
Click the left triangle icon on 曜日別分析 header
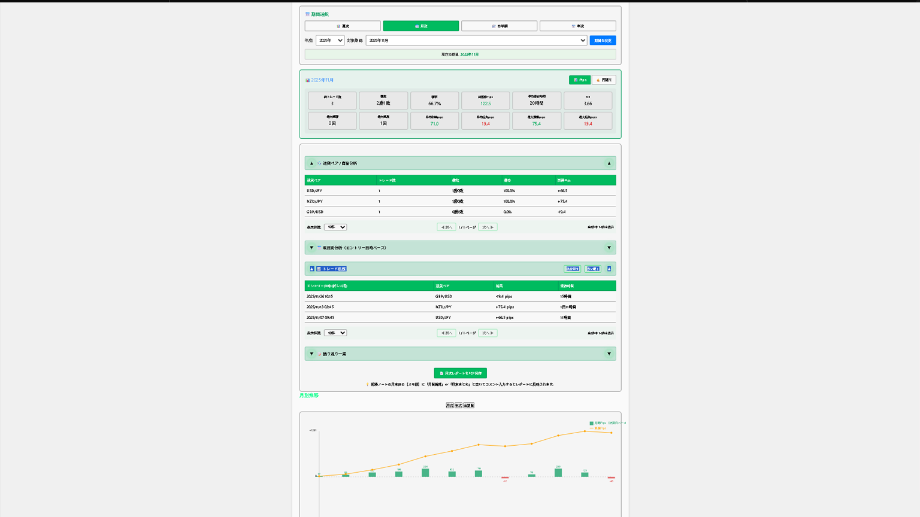point(311,248)
